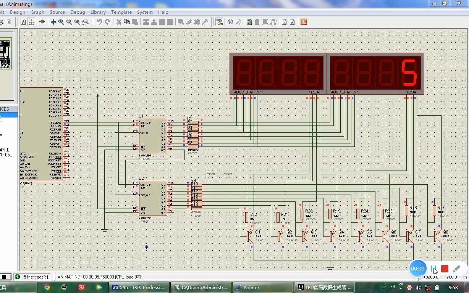The width and height of the screenshot is (469, 293).
Task: Click the 5 Message(s) status button
Action: [32, 277]
